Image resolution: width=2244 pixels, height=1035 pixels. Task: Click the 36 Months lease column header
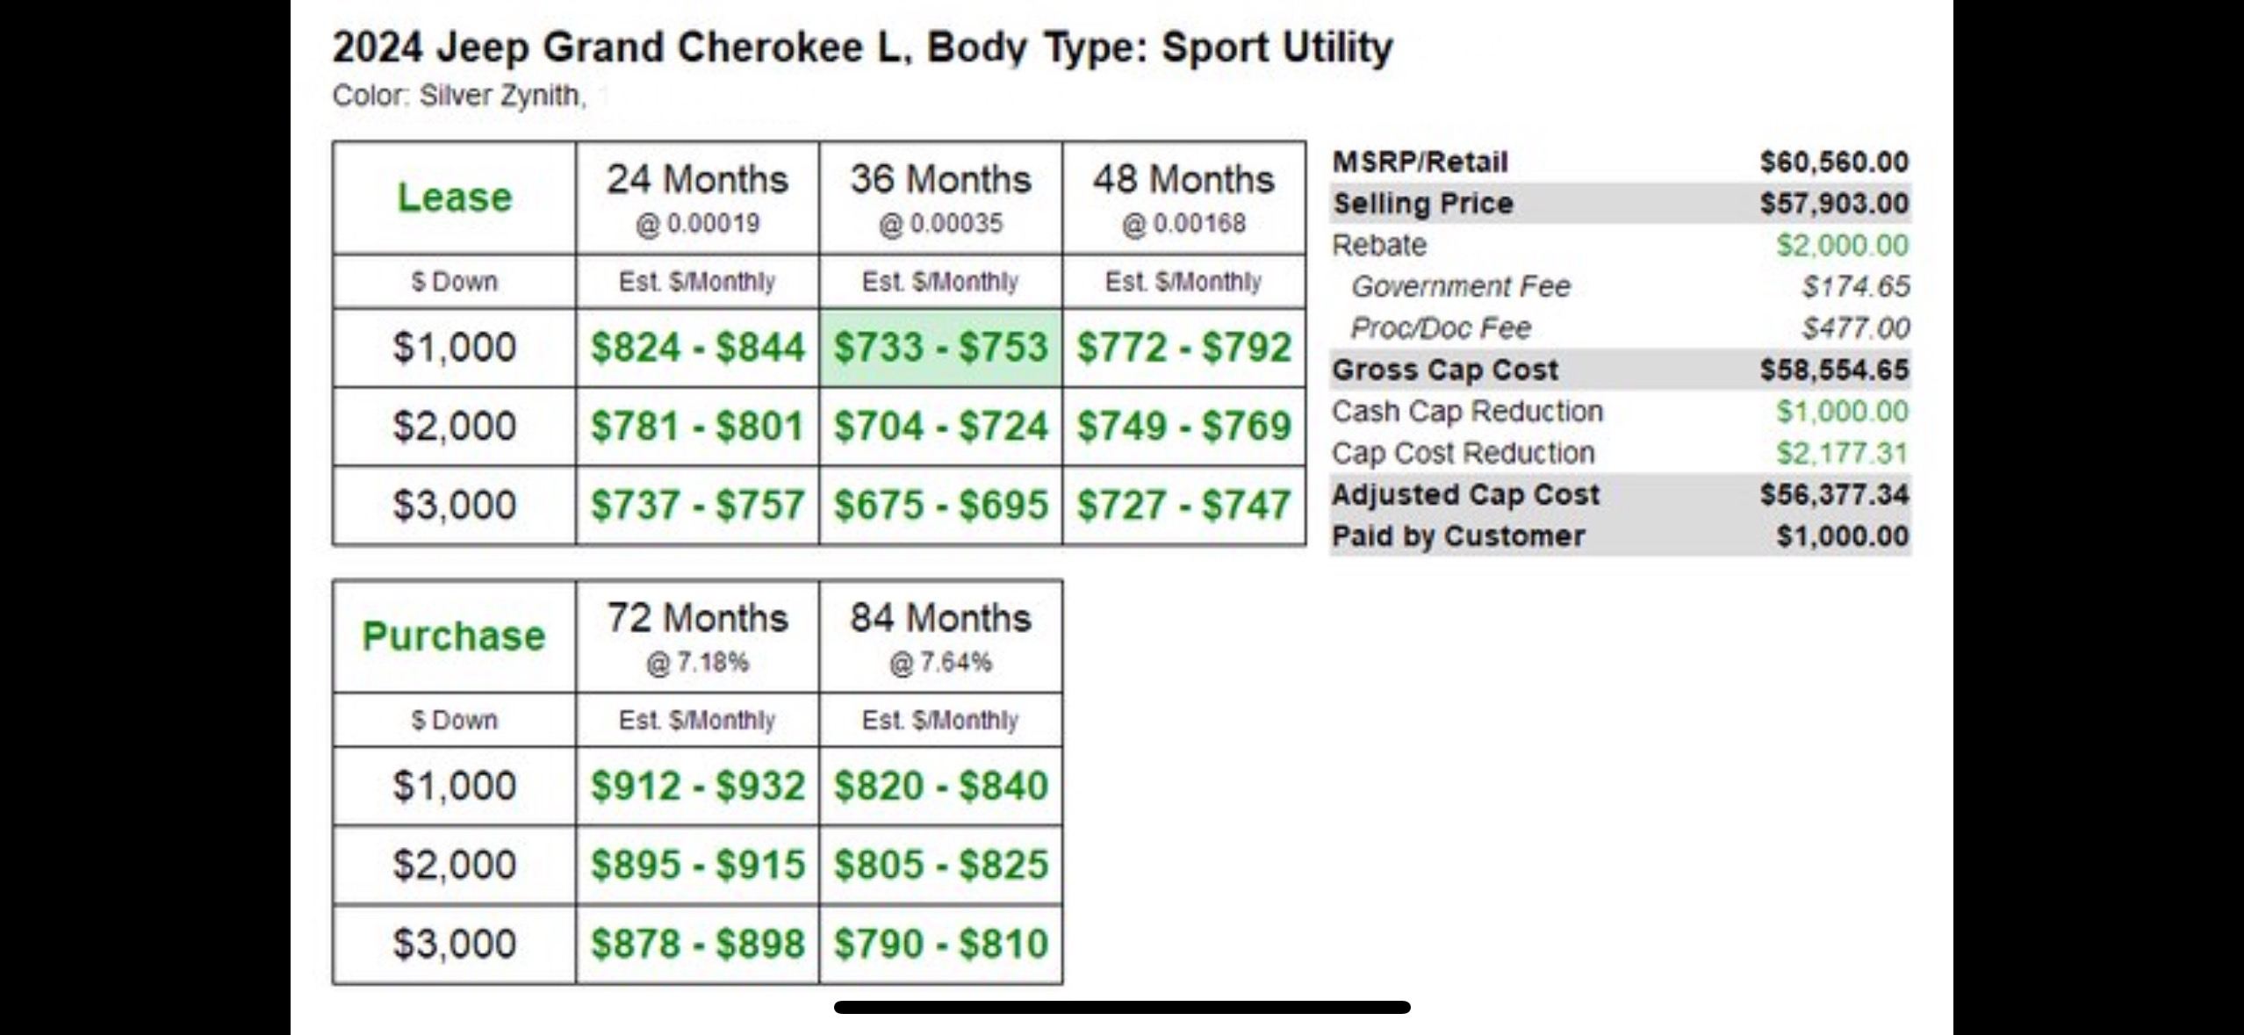click(940, 198)
